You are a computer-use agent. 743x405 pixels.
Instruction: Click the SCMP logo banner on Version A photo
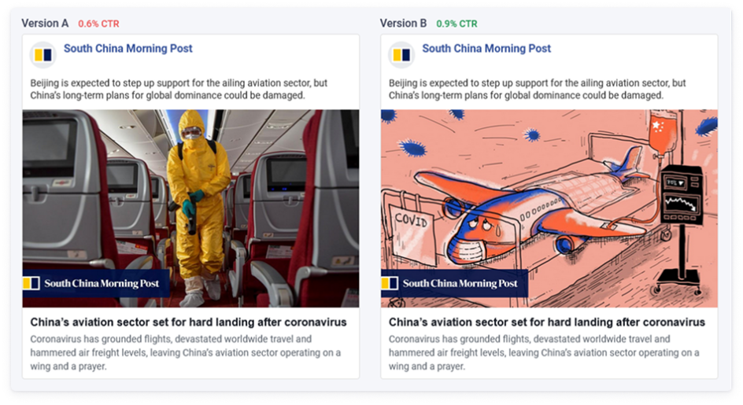(x=96, y=283)
